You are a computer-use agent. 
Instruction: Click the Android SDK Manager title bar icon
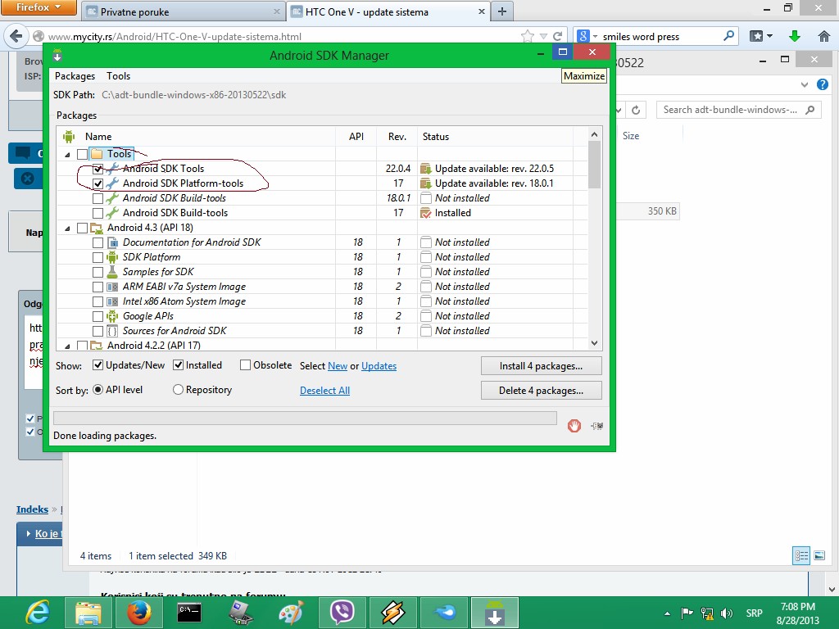click(x=57, y=55)
